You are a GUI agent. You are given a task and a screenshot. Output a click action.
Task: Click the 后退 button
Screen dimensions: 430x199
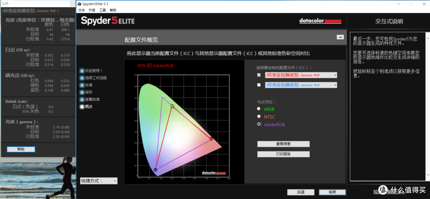pos(301,192)
